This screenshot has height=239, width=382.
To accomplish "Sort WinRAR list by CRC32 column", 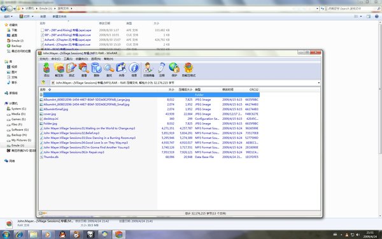I will (254, 90).
